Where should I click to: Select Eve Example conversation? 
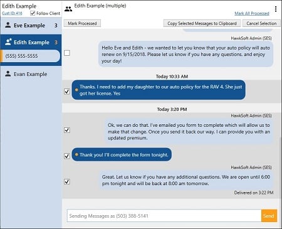(31, 26)
